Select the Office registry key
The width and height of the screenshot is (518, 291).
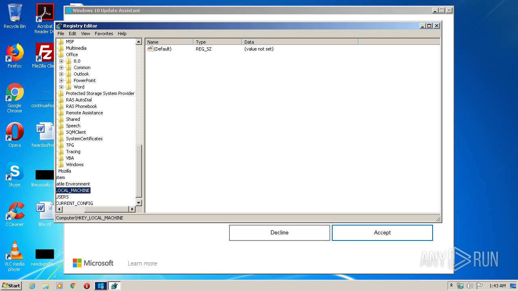(72, 55)
